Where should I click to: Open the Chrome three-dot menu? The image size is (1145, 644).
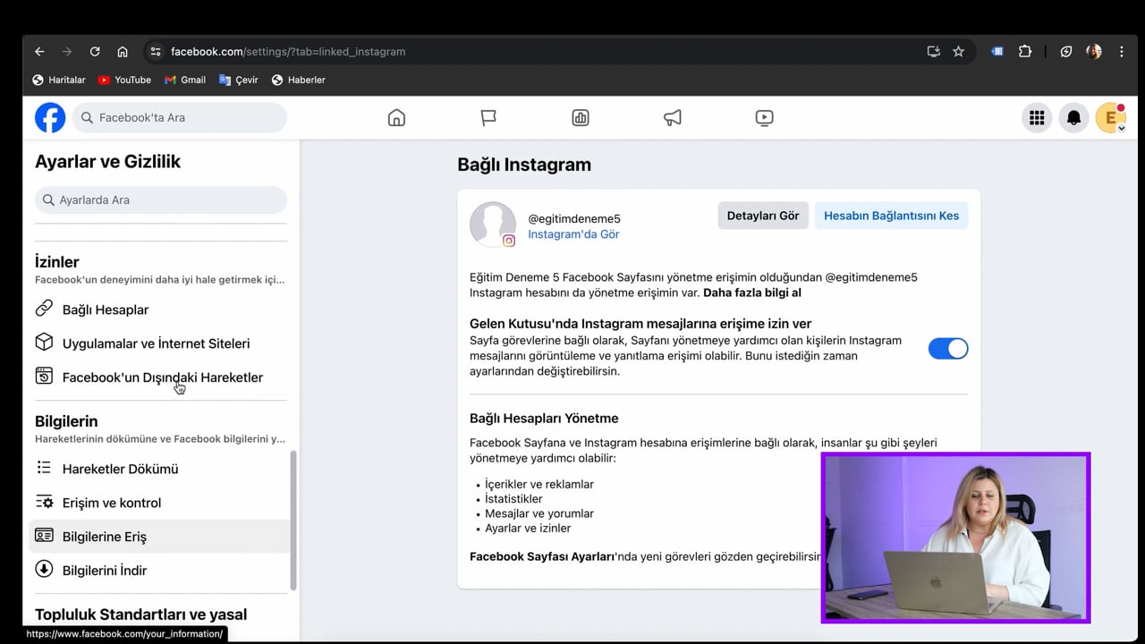tap(1122, 52)
